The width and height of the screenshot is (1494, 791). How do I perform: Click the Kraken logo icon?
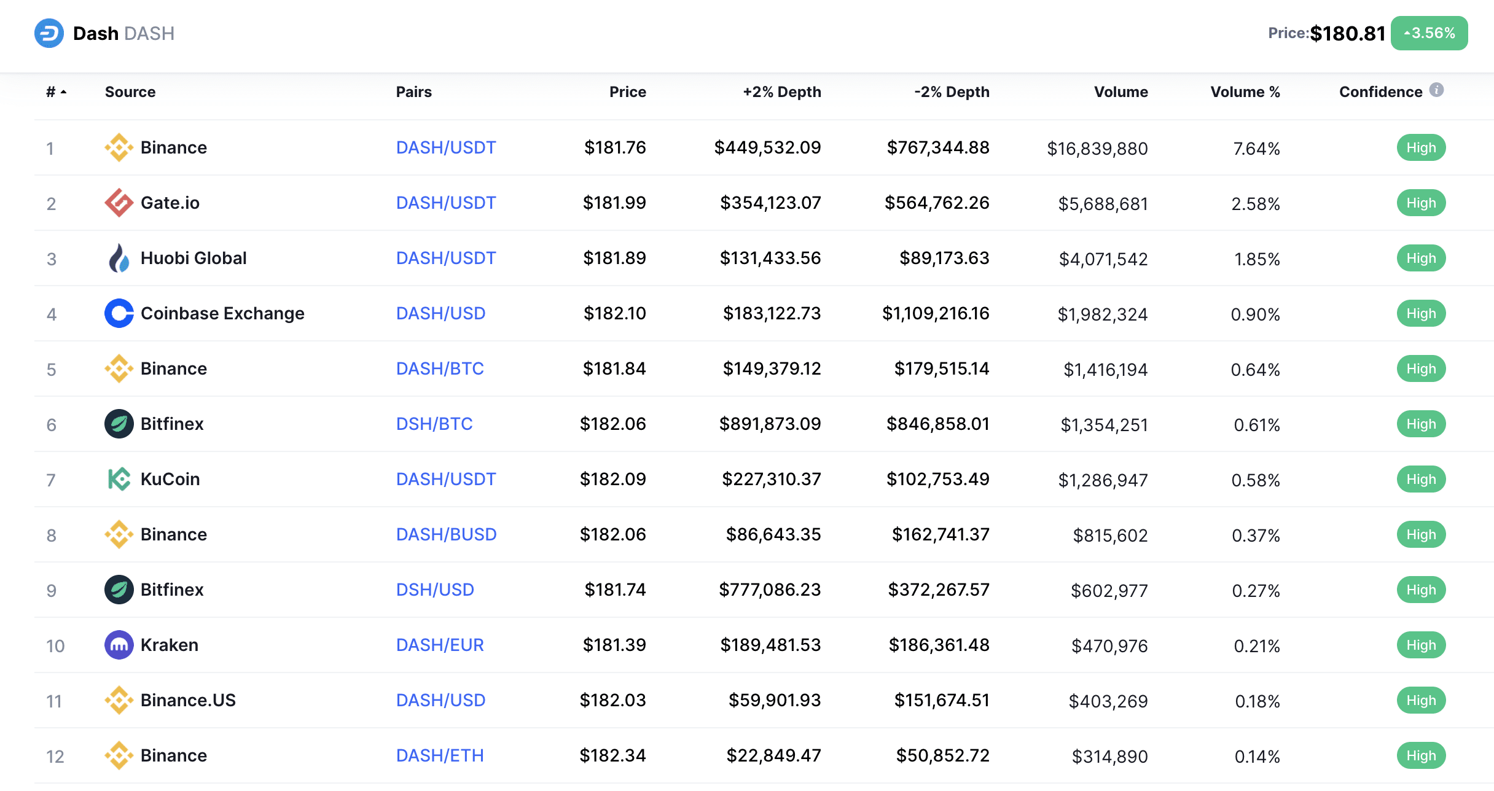point(119,645)
